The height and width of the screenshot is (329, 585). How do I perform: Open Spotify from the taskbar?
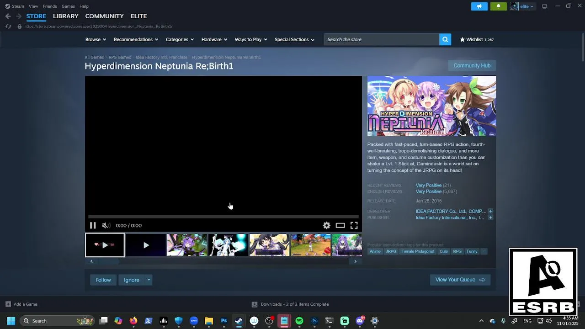[x=299, y=321]
